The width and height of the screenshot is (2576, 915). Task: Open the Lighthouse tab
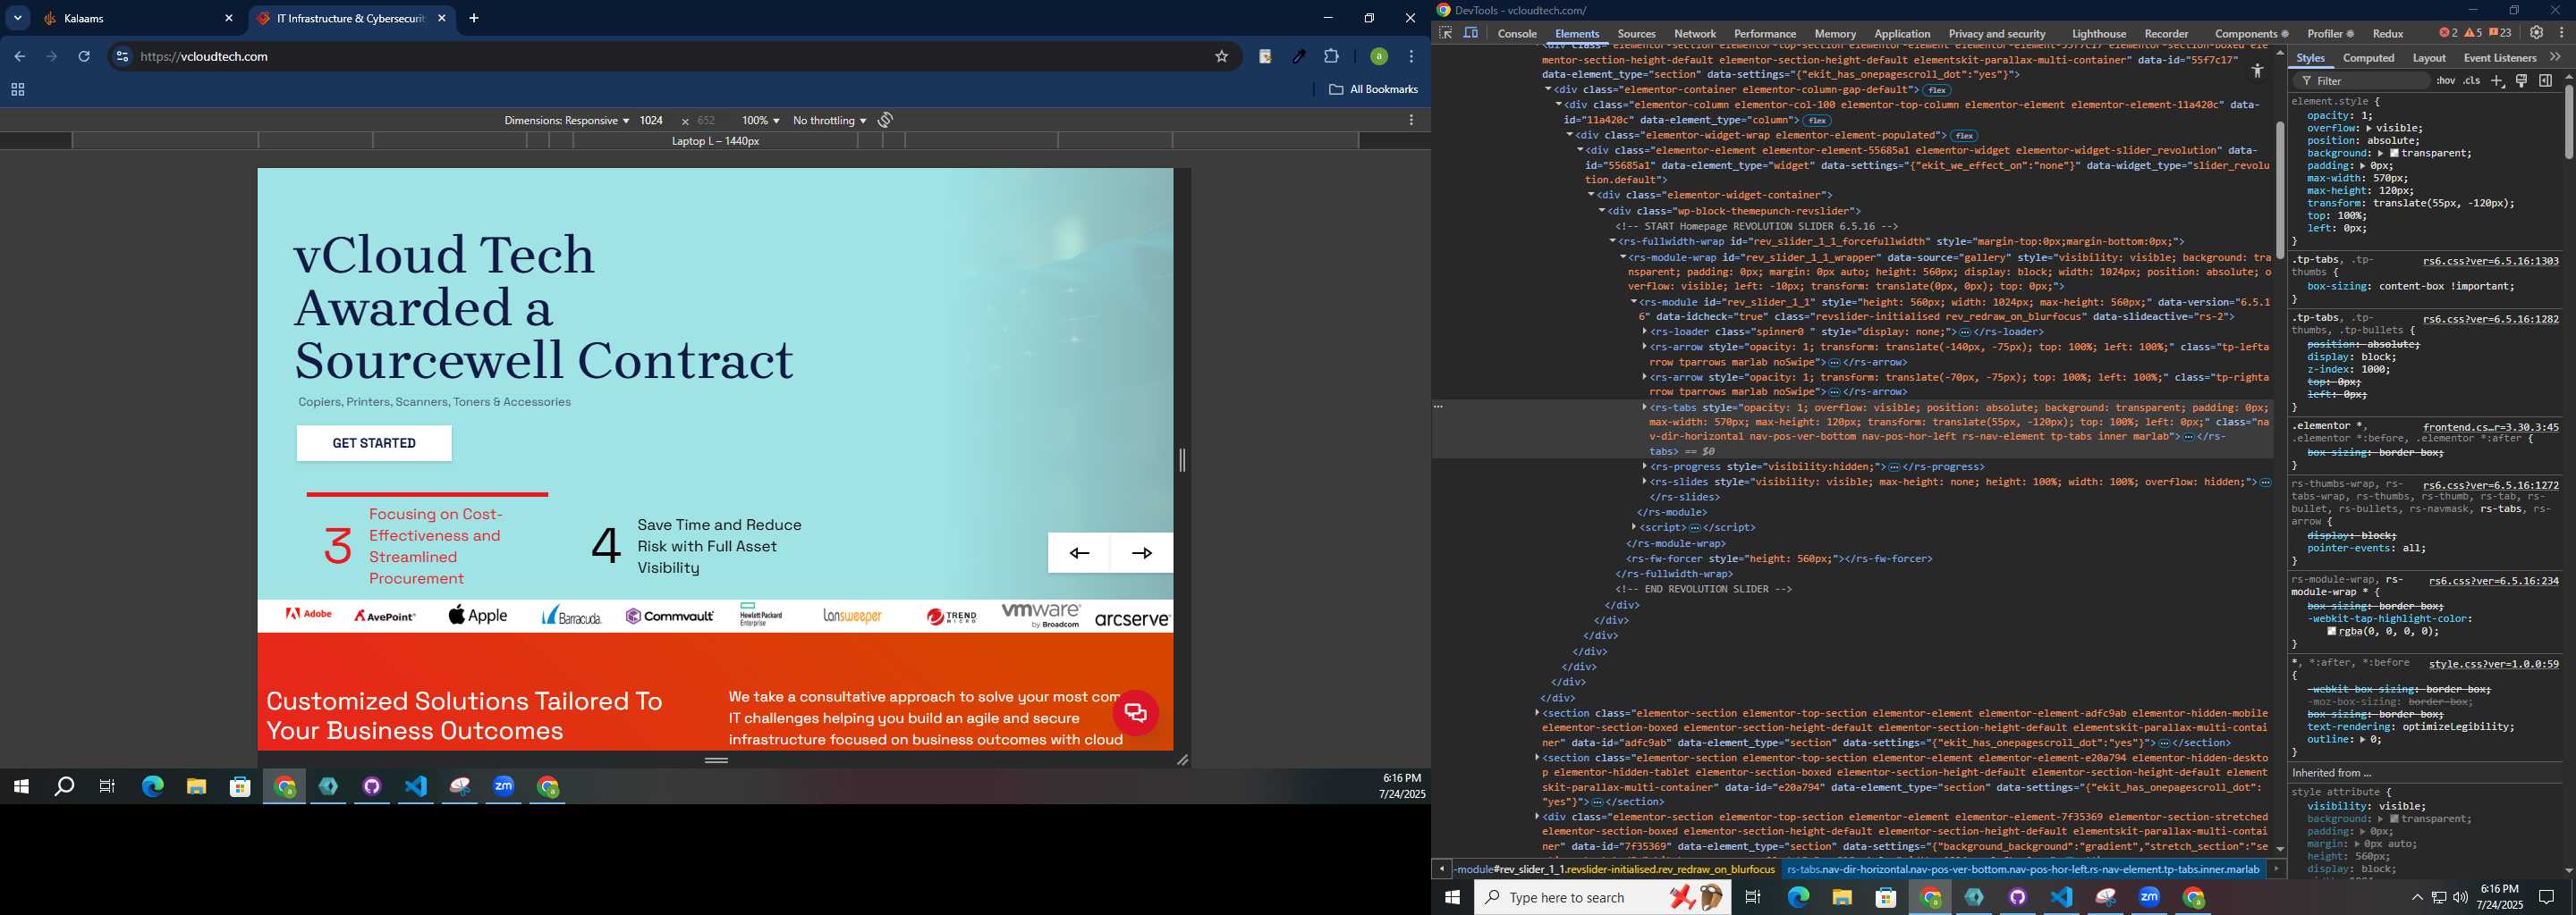point(2099,33)
